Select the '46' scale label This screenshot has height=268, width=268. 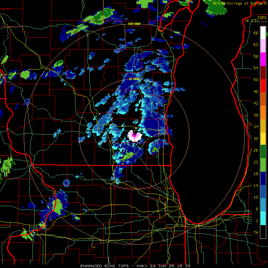[256, 92]
